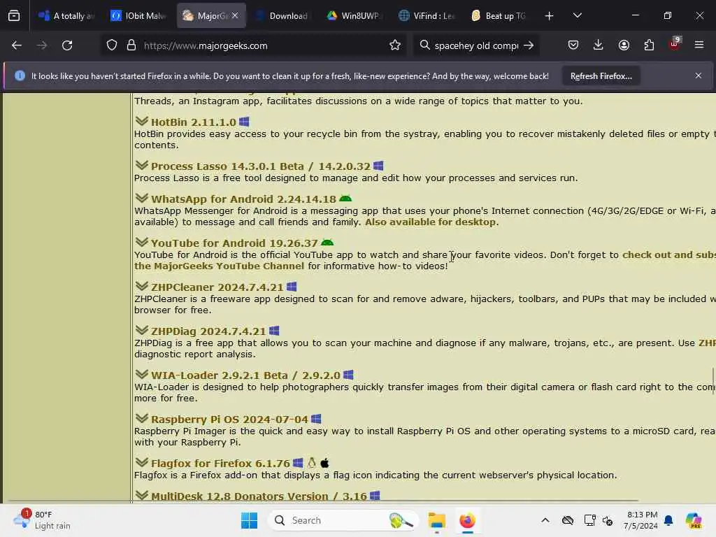
Task: Open the Extensions puzzle icon
Action: (x=649, y=45)
